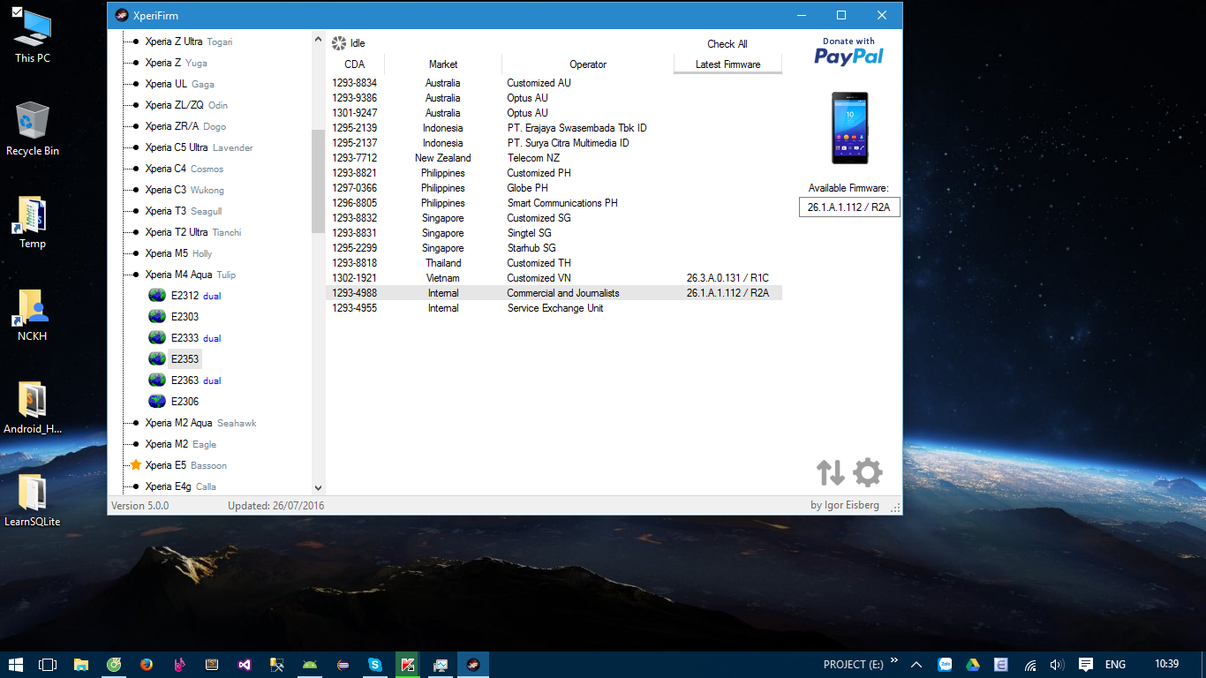Screen dimensions: 1206x678
Task: Click the globe icon beside E2353
Action: (157, 358)
